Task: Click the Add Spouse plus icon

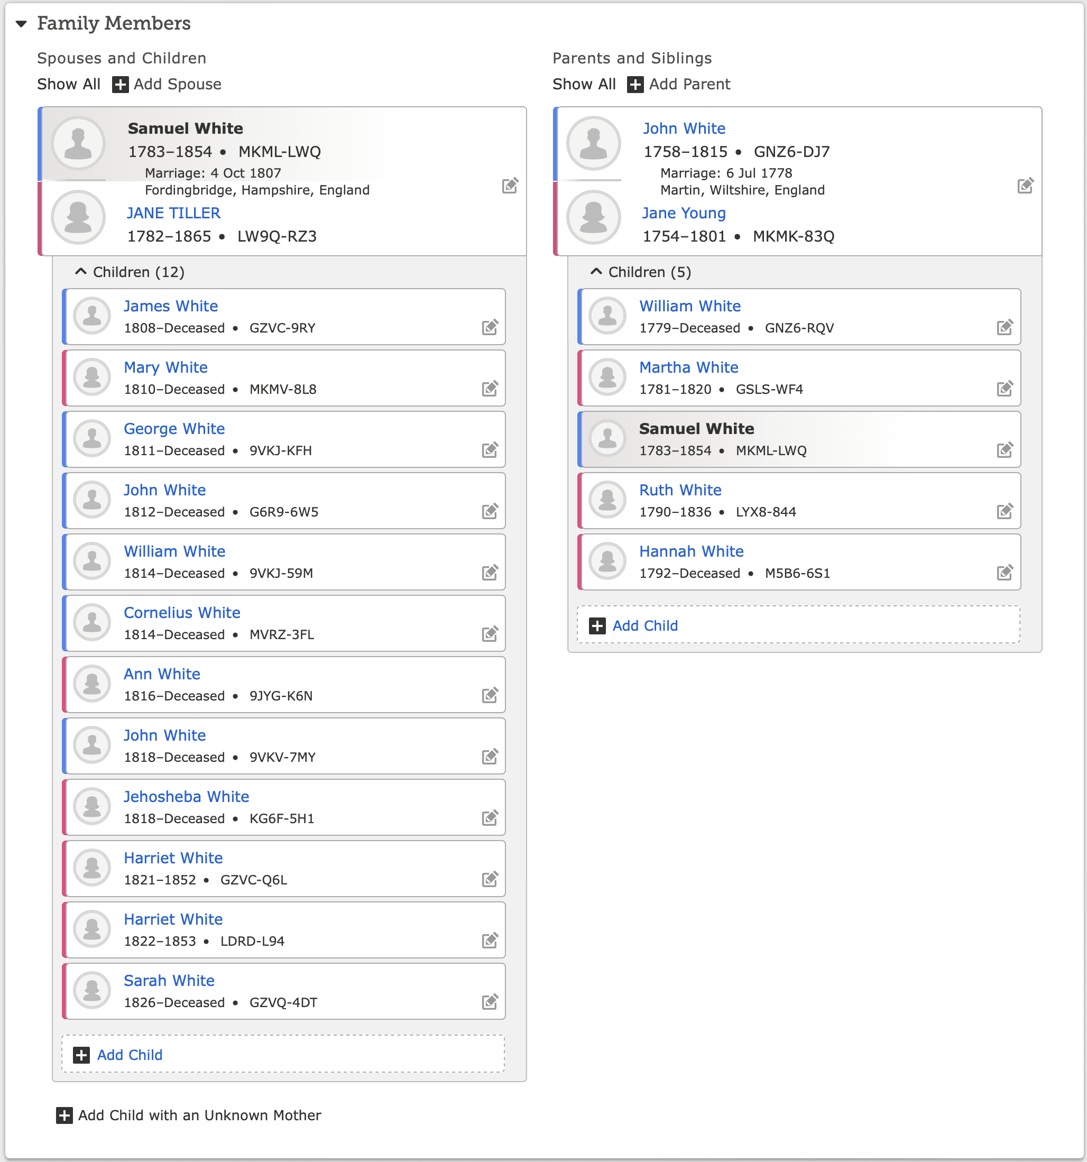Action: pyautogui.click(x=121, y=84)
